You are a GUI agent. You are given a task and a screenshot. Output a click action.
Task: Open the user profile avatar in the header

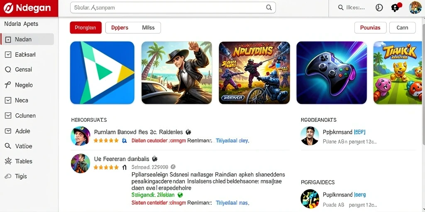coord(415,7)
